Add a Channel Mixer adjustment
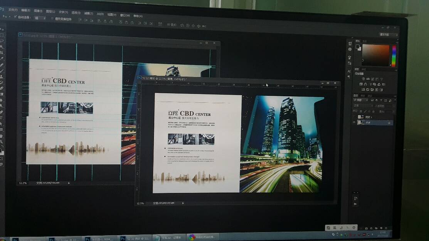Image resolution: width=429 pixels, height=241 pixels. pyautogui.click(x=379, y=84)
